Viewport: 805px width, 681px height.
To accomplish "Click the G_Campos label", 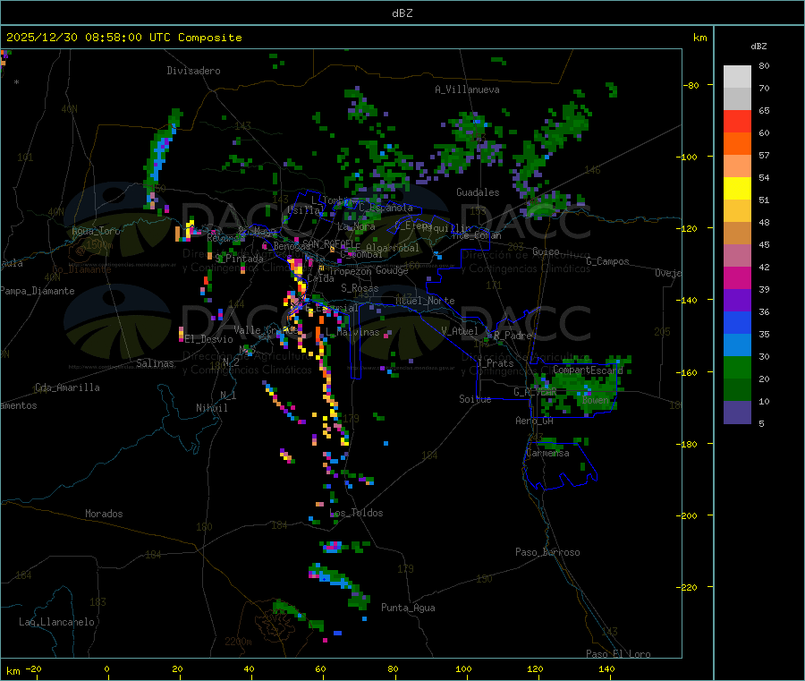I will pyautogui.click(x=607, y=261).
